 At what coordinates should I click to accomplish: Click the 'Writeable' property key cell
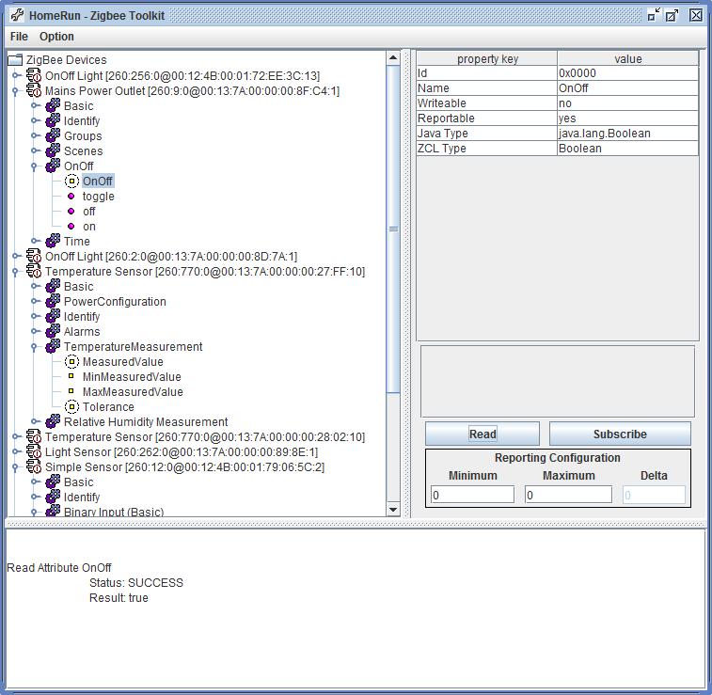pyautogui.click(x=487, y=103)
